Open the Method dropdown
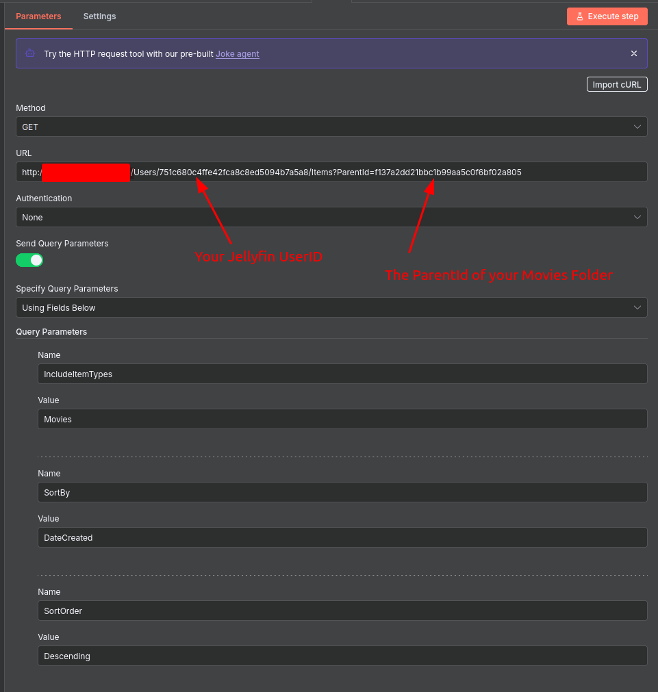The image size is (658, 692). click(331, 127)
